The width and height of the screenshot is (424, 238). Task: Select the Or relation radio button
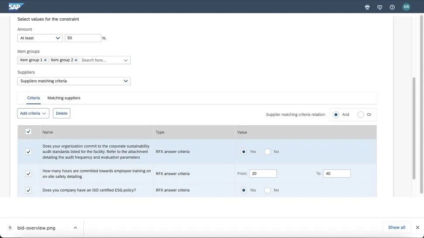361,114
